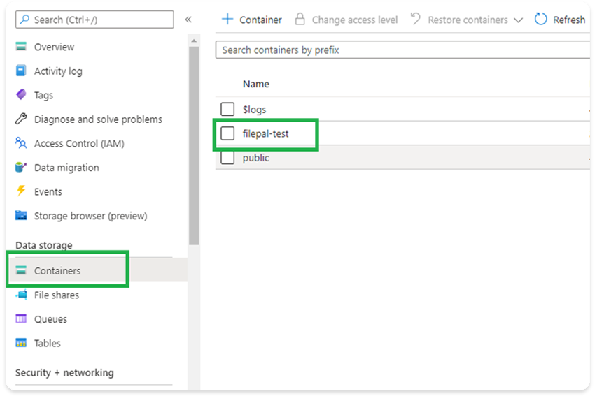Click the Overview icon in sidebar
The height and width of the screenshot is (396, 595).
click(21, 47)
